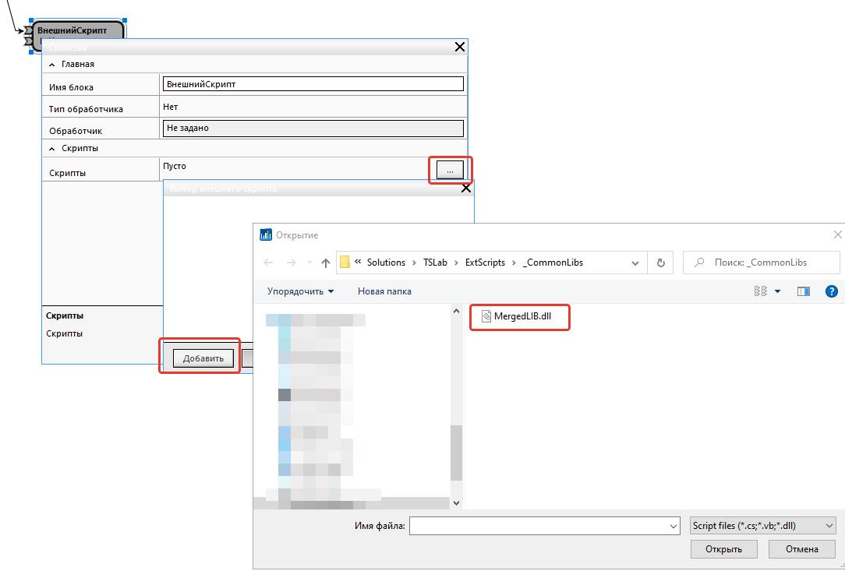Click the MergedLIB.dll file icon

(486, 316)
